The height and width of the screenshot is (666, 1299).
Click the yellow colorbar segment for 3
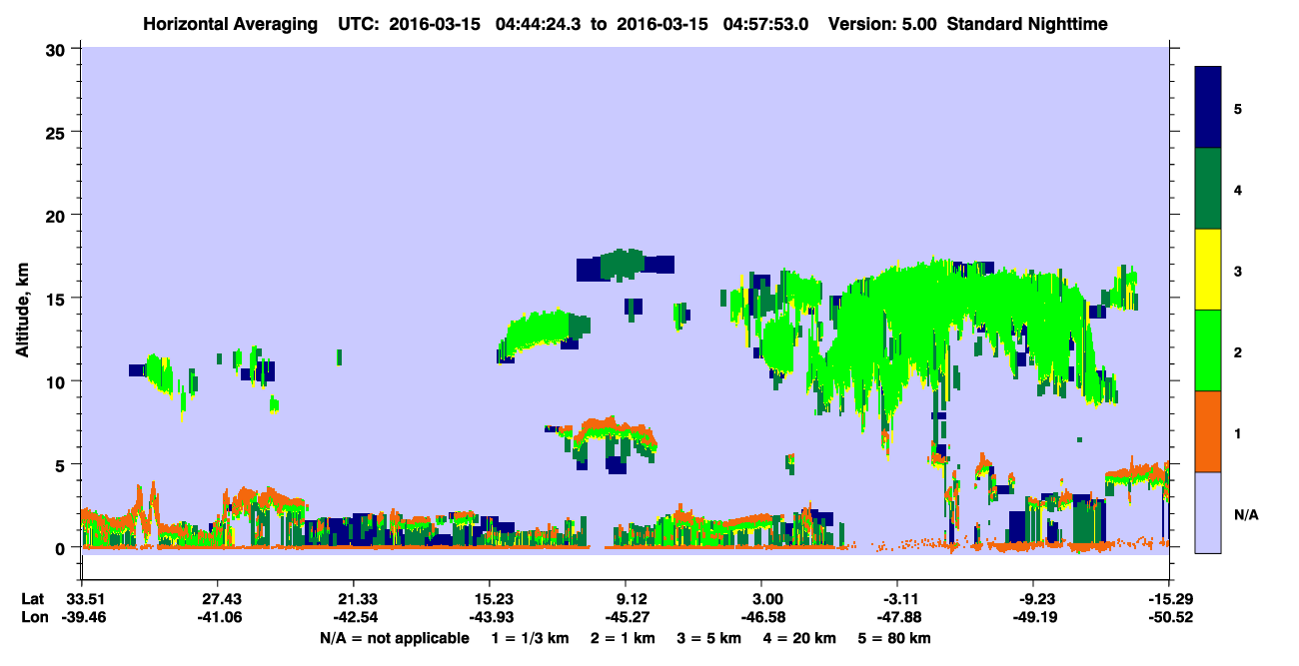coord(1208,270)
